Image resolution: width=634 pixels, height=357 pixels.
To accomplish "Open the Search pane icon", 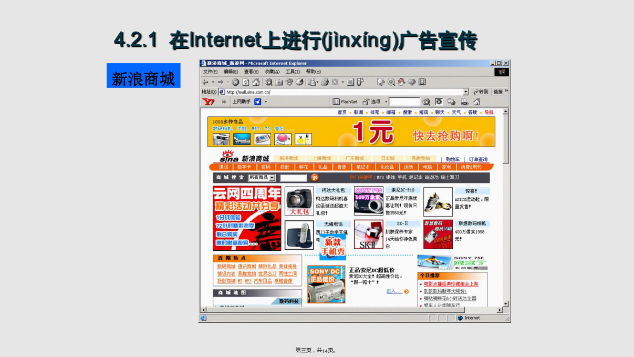I will (268, 82).
